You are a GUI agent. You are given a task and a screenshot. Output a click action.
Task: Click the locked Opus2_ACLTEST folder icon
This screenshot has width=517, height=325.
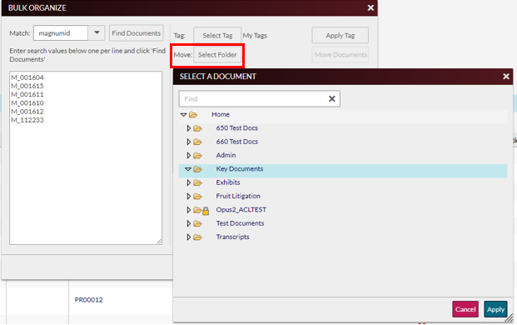[201, 210]
